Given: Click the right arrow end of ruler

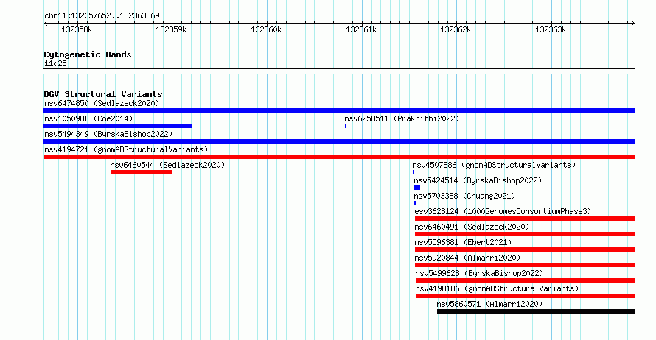Looking at the screenshot, I should (x=632, y=24).
